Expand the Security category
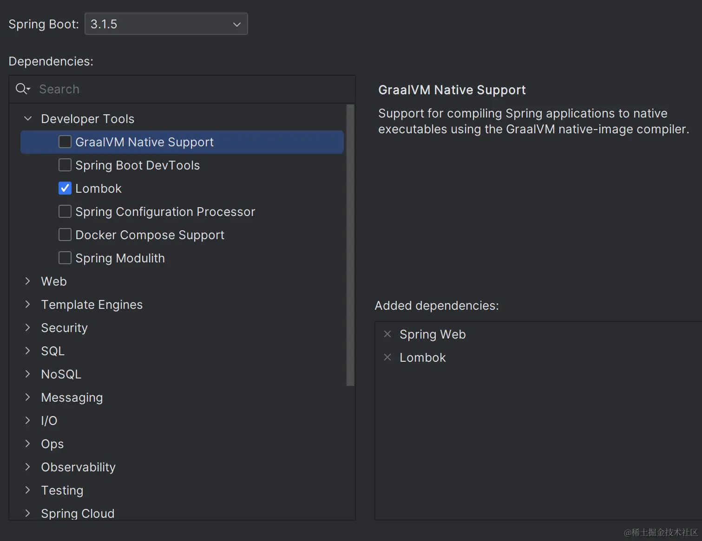702x541 pixels. pos(28,327)
